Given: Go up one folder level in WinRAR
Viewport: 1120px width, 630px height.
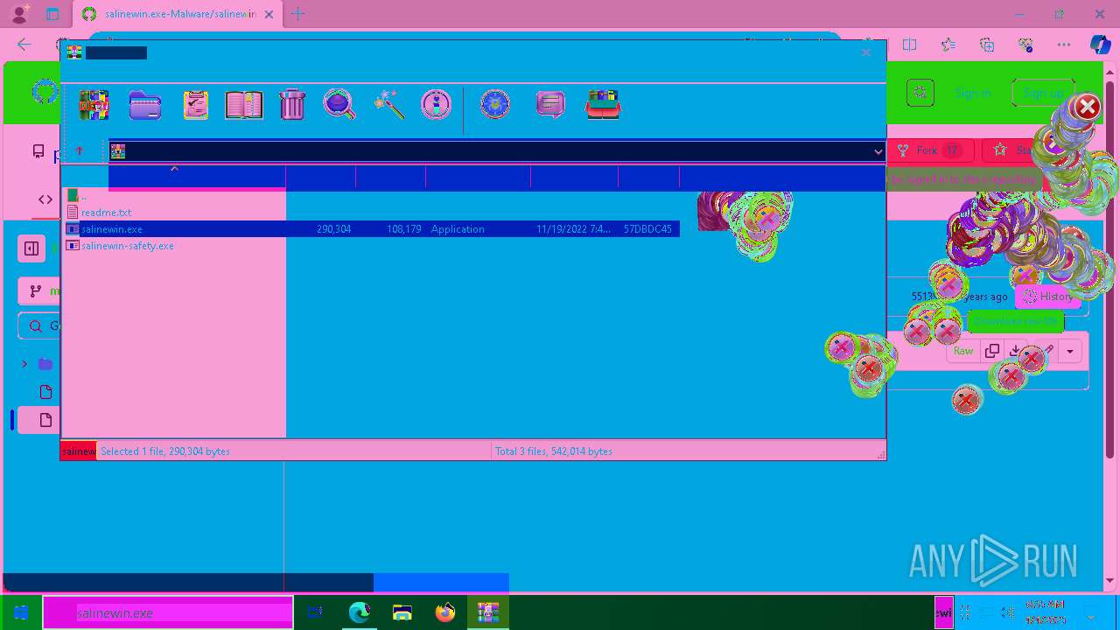Looking at the screenshot, I should [x=80, y=151].
